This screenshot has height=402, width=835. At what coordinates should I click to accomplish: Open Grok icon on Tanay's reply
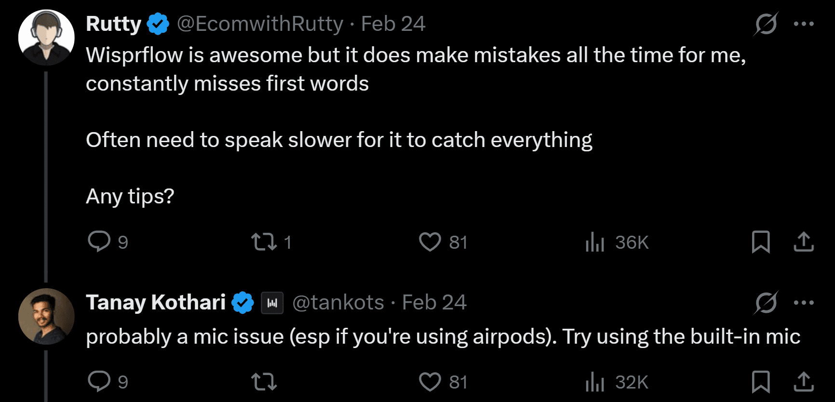pyautogui.click(x=766, y=303)
